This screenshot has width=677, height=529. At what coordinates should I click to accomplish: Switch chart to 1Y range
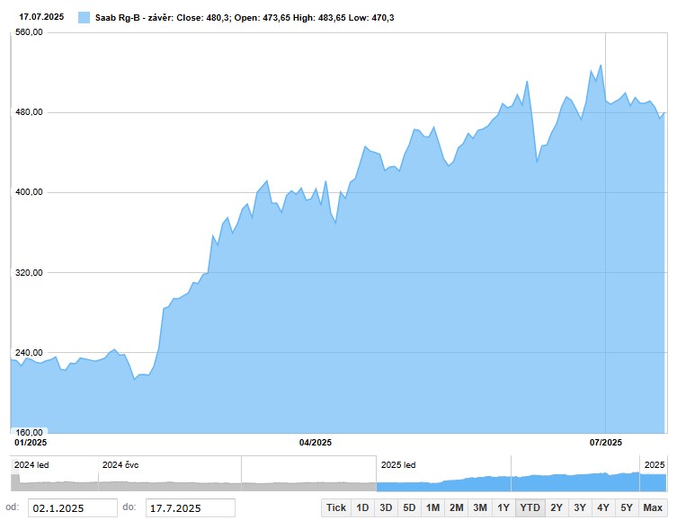pos(503,507)
